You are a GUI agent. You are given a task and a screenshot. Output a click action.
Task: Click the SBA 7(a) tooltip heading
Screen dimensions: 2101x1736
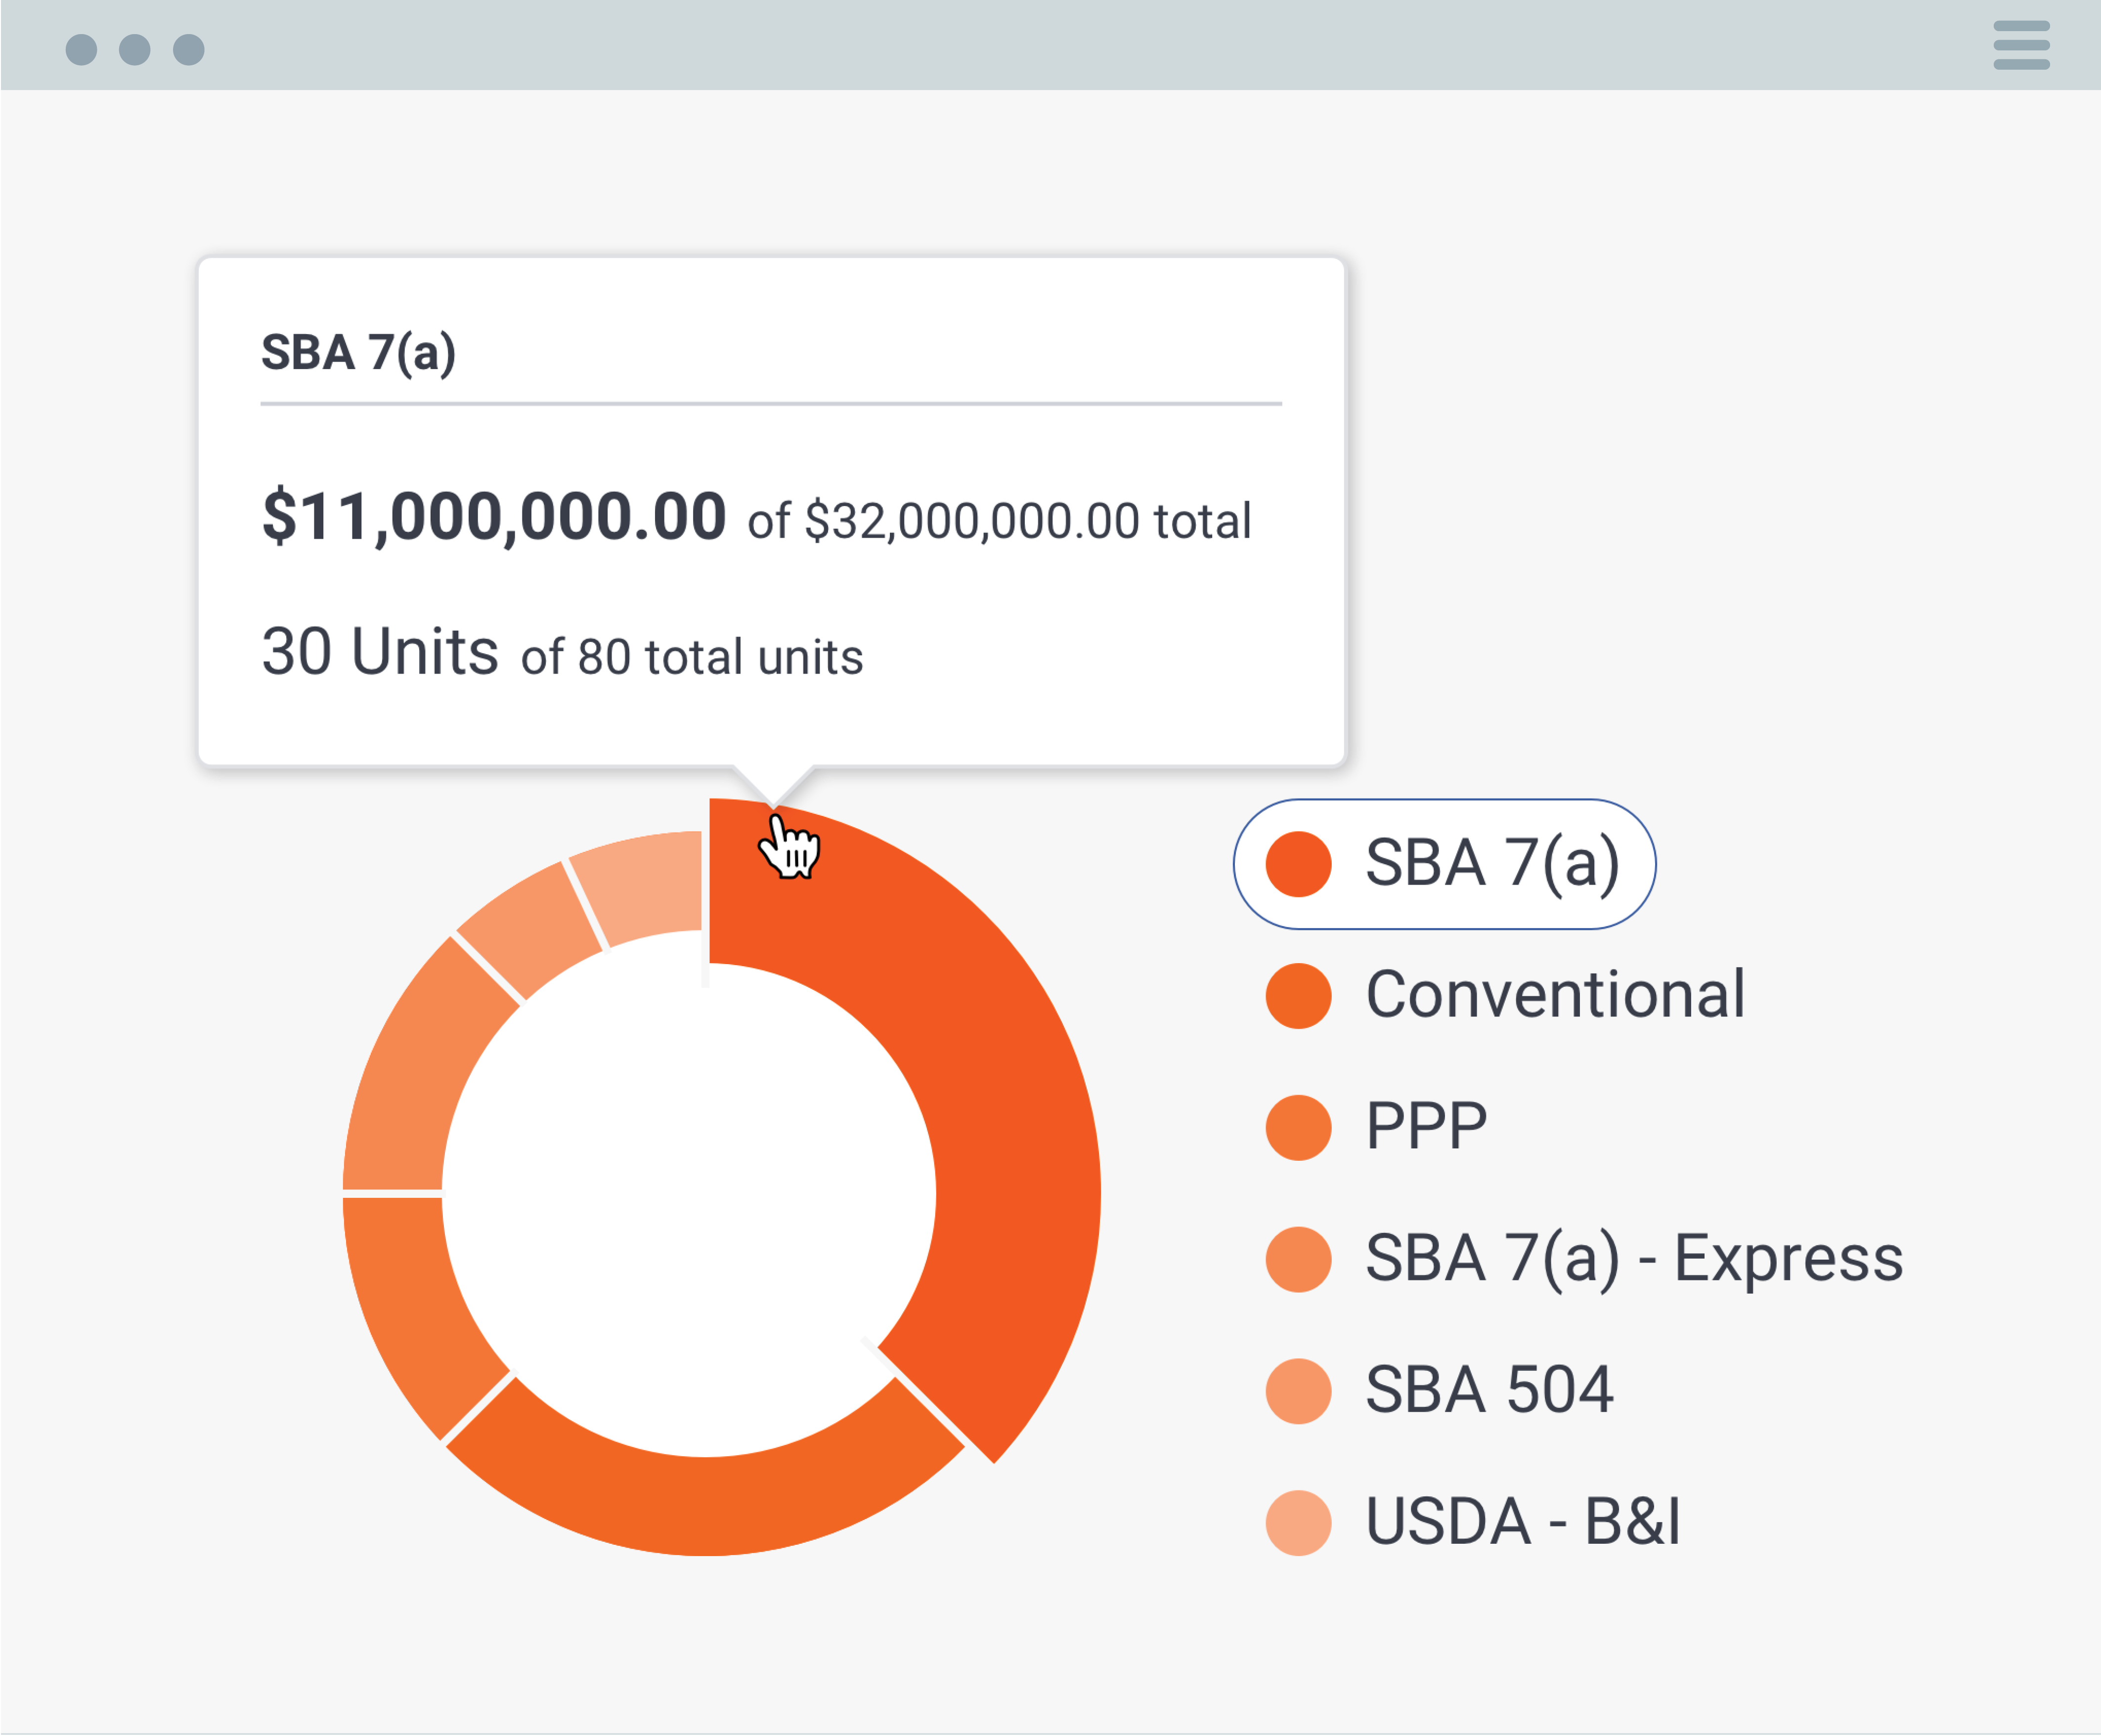click(x=358, y=353)
